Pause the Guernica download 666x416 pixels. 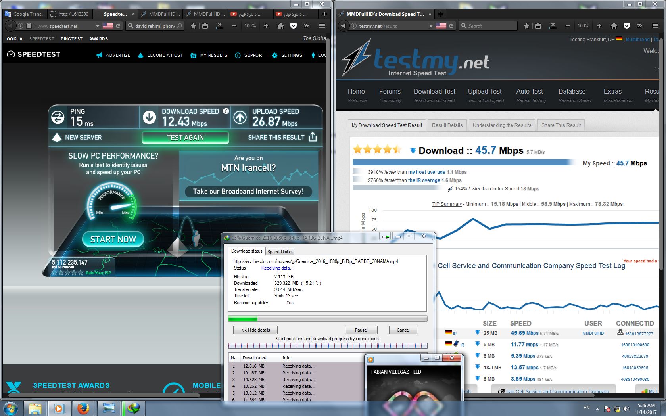[x=361, y=330]
